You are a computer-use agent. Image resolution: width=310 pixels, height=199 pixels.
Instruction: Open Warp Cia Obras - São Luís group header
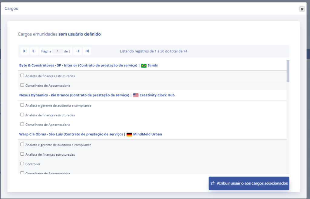71,134
